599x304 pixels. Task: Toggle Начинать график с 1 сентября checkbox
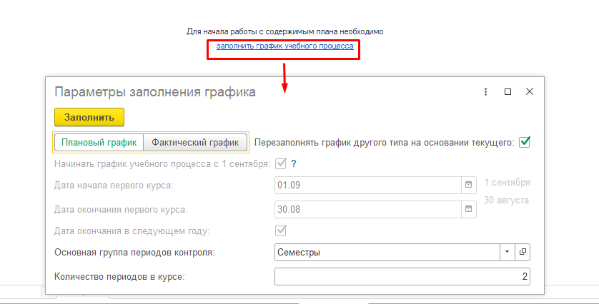(281, 164)
